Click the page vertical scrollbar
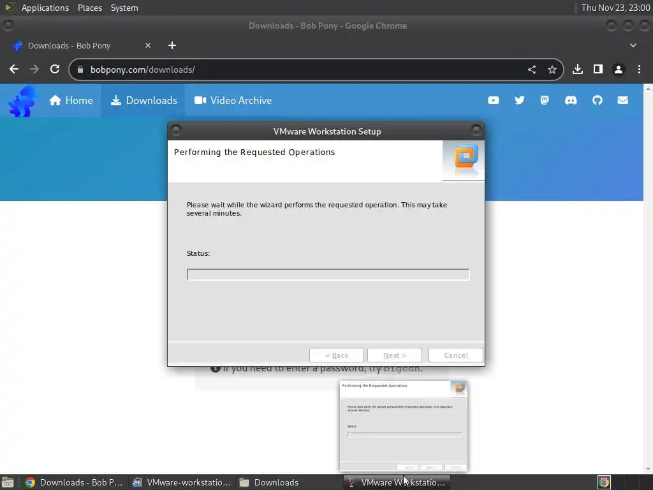 tap(648, 278)
